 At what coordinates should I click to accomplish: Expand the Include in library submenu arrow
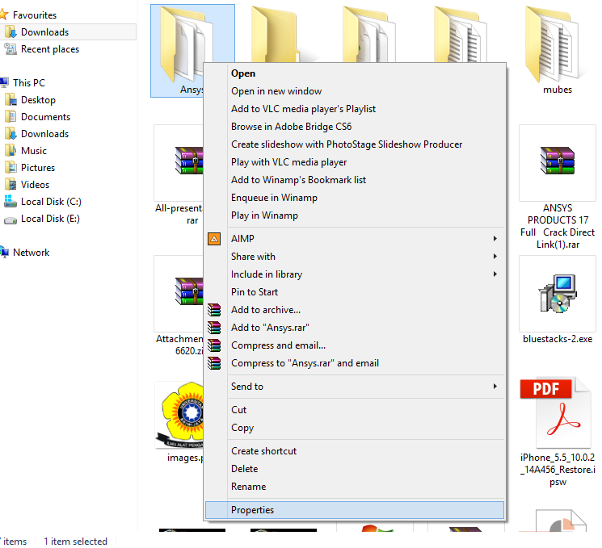tap(495, 274)
